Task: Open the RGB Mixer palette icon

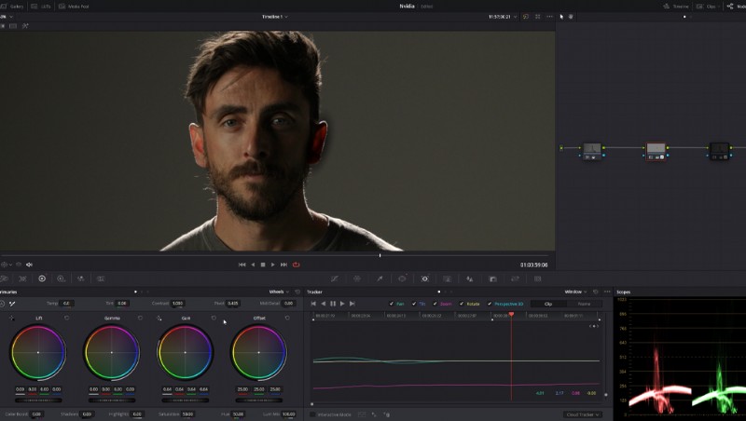Action: [x=81, y=278]
